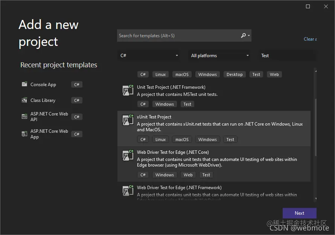Click Web Driver Test for Edge (.NET Core) icon

click(x=128, y=155)
